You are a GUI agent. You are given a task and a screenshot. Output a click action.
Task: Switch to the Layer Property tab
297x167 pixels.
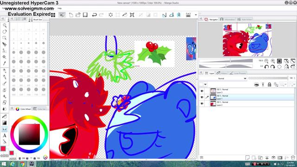coord(238,73)
